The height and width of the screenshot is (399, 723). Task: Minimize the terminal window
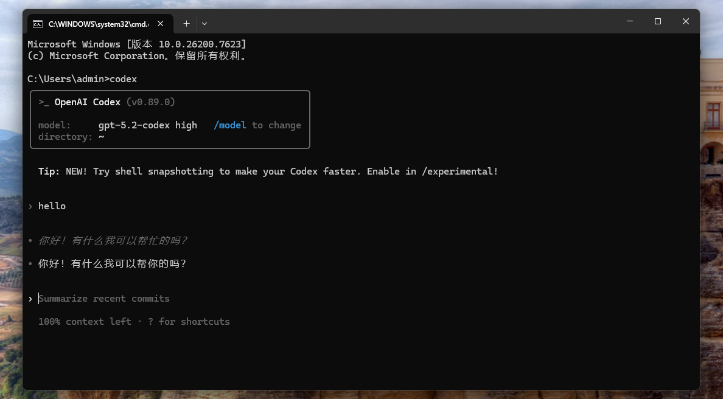point(629,21)
